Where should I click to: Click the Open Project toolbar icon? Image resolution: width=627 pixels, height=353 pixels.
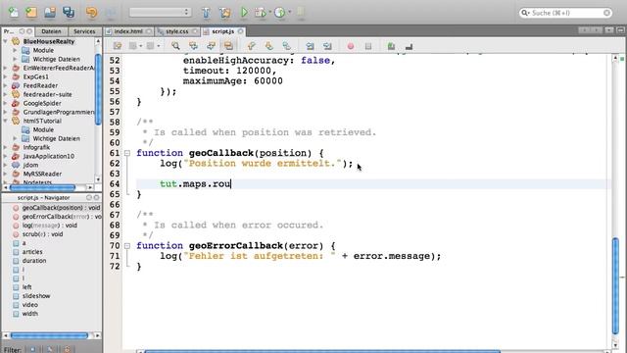pos(50,12)
